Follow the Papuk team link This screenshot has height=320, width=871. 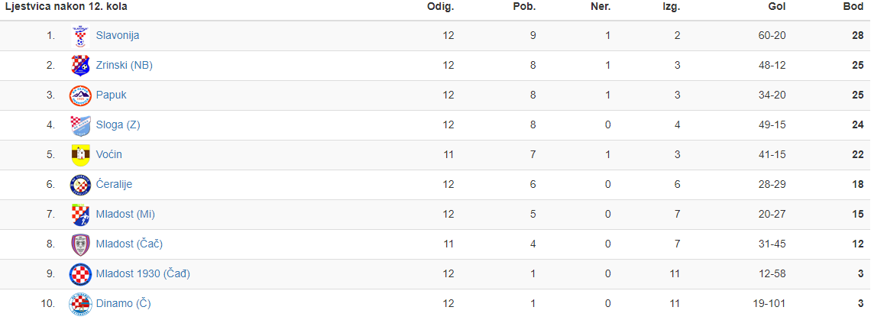(111, 95)
